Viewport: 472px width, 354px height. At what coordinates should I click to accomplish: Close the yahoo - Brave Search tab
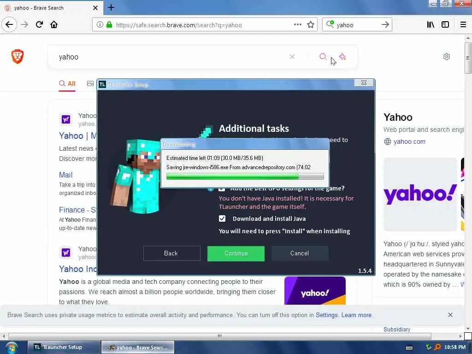95,8
